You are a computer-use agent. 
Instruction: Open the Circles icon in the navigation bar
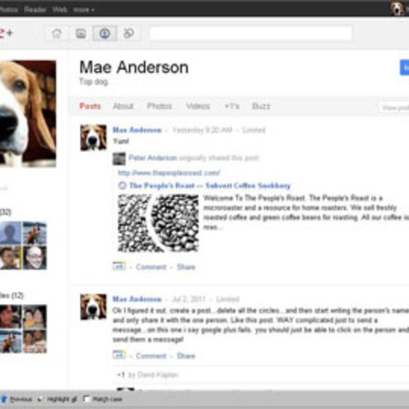pos(128,34)
